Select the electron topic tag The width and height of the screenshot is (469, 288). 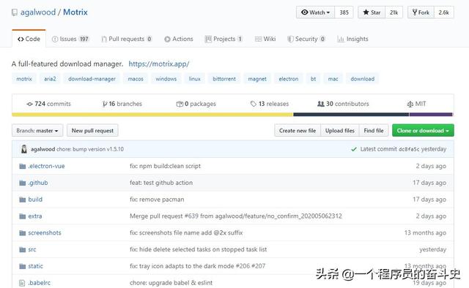coord(289,79)
